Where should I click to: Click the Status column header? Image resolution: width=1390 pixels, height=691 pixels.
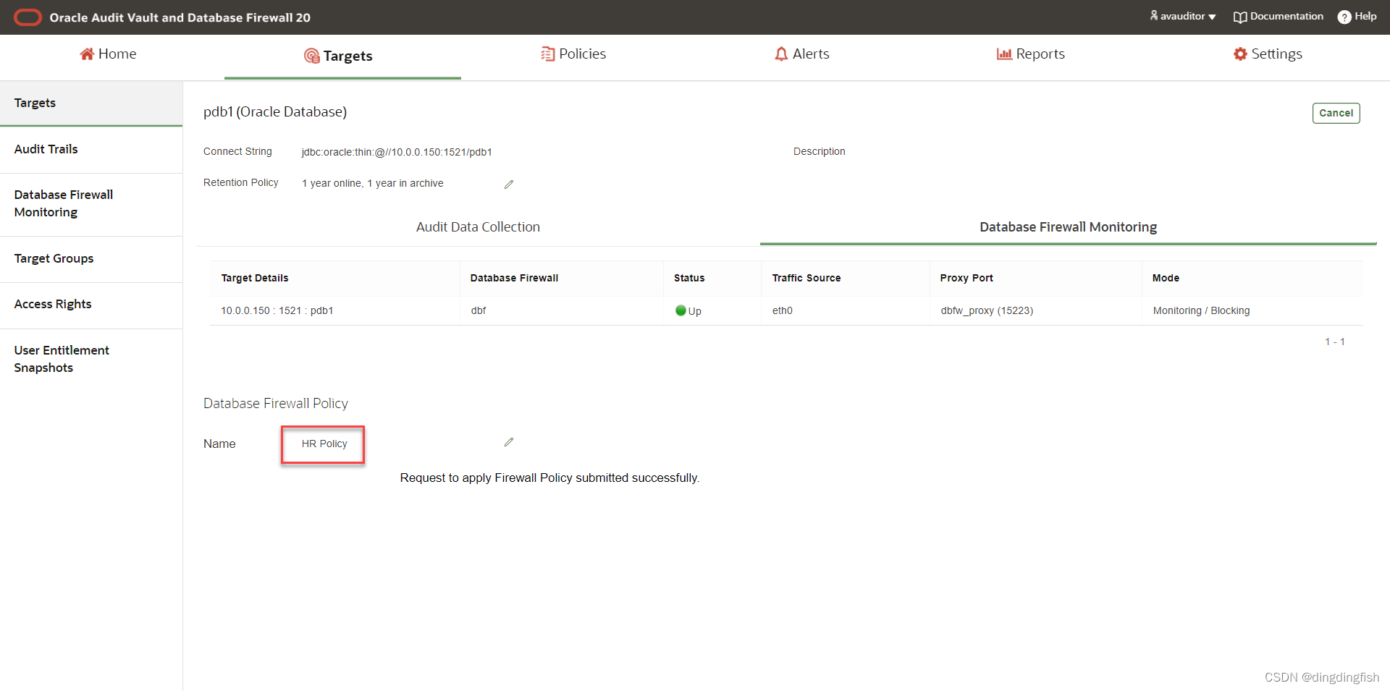(x=689, y=278)
